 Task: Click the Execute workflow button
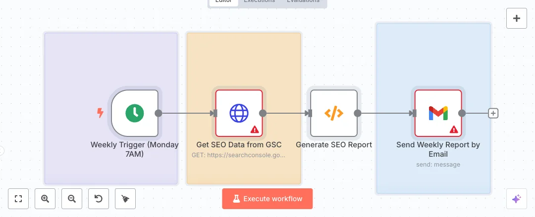point(267,199)
